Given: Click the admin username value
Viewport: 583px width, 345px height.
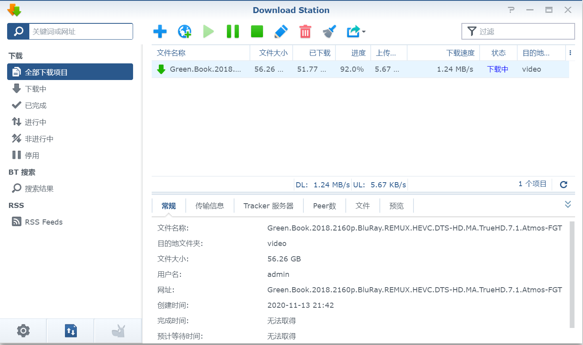Looking at the screenshot, I should tap(278, 274).
